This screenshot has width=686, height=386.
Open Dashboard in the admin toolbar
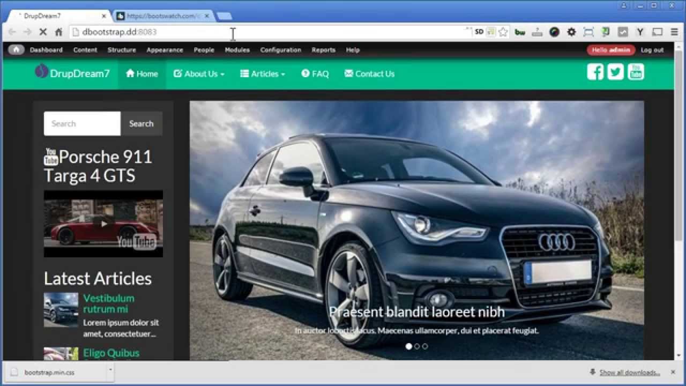tap(46, 50)
